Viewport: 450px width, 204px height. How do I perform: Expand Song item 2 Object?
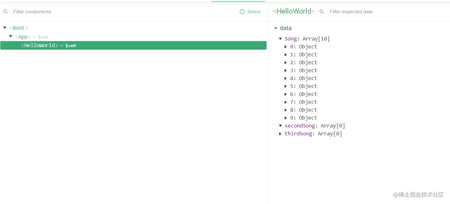(286, 63)
